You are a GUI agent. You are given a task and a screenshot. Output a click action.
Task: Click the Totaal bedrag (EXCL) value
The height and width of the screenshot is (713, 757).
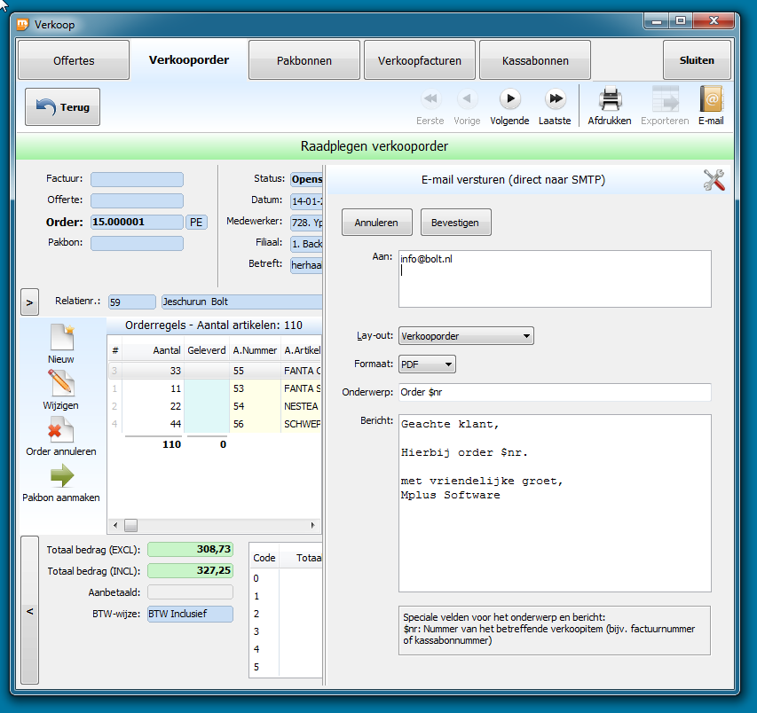190,550
